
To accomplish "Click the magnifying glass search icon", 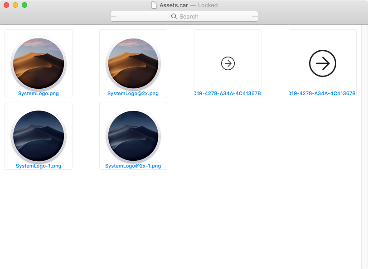I will click(174, 16).
